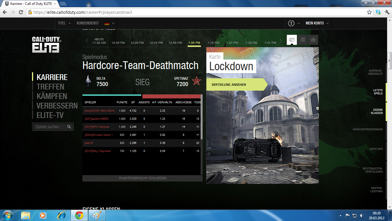392x221 pixels.
Task: Switch to the list view icon
Action: coord(302,40)
